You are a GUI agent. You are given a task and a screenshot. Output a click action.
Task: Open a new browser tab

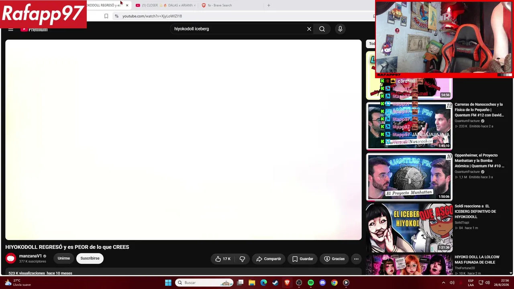269,5
